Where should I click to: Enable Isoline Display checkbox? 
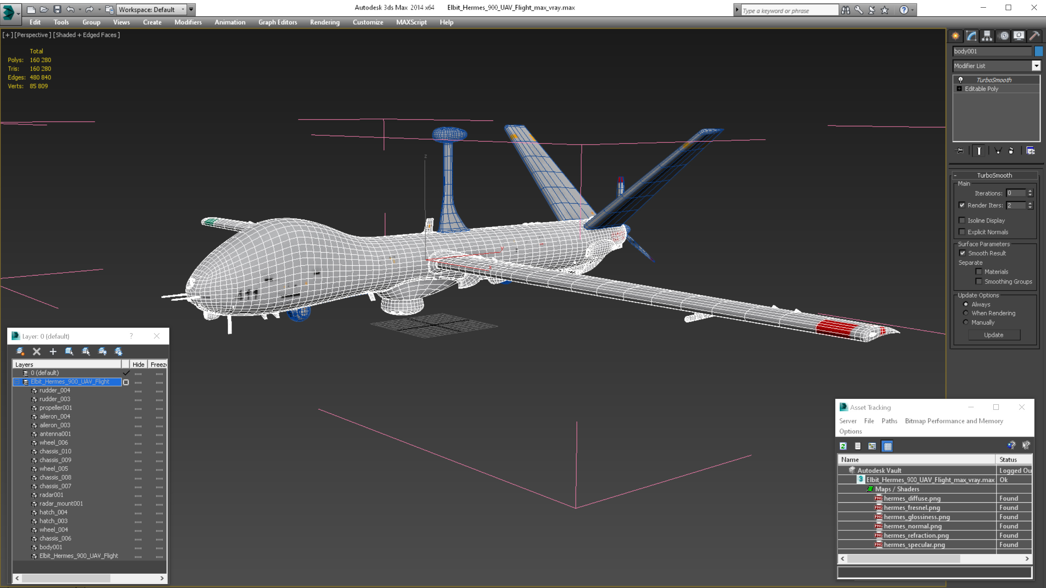(x=961, y=220)
